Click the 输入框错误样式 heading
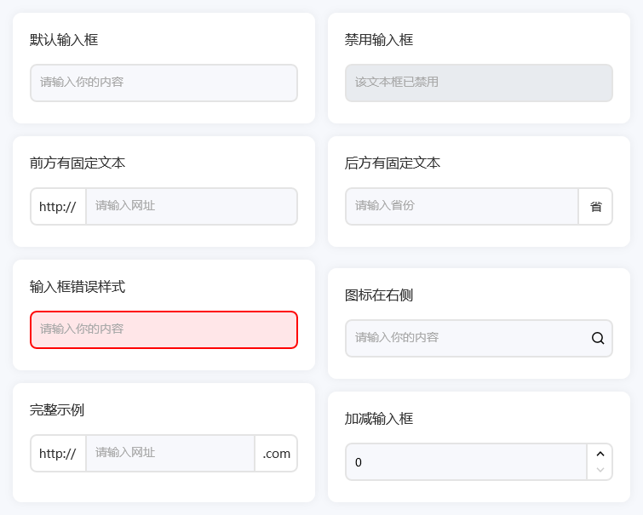Image resolution: width=643 pixels, height=515 pixels. pos(78,287)
